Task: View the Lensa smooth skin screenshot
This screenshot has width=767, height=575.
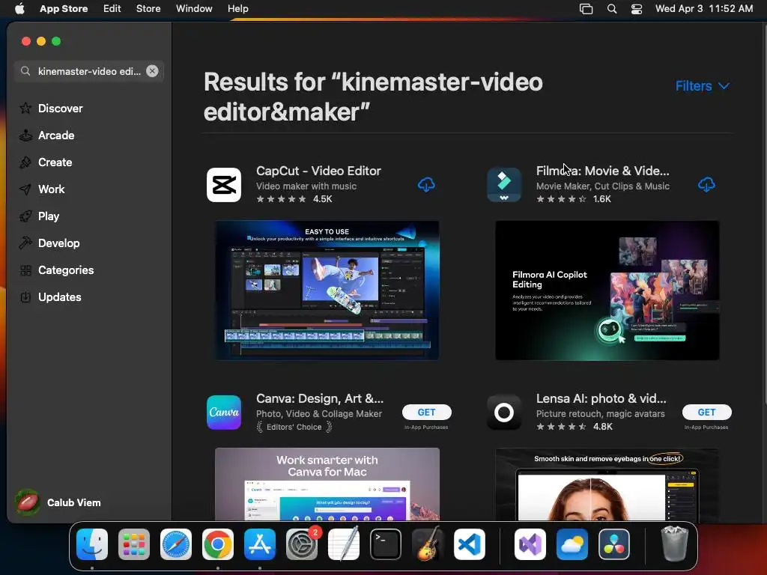Action: pos(607,484)
